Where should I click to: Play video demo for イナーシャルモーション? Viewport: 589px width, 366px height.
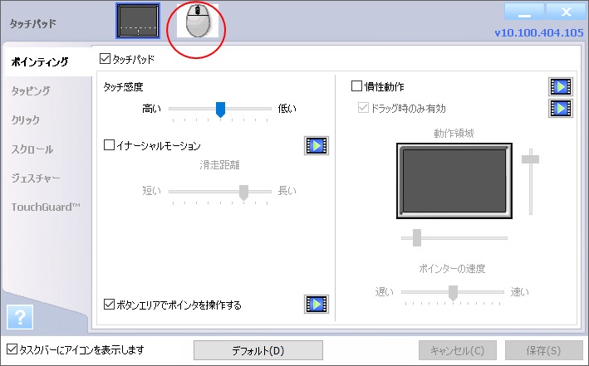point(317,146)
